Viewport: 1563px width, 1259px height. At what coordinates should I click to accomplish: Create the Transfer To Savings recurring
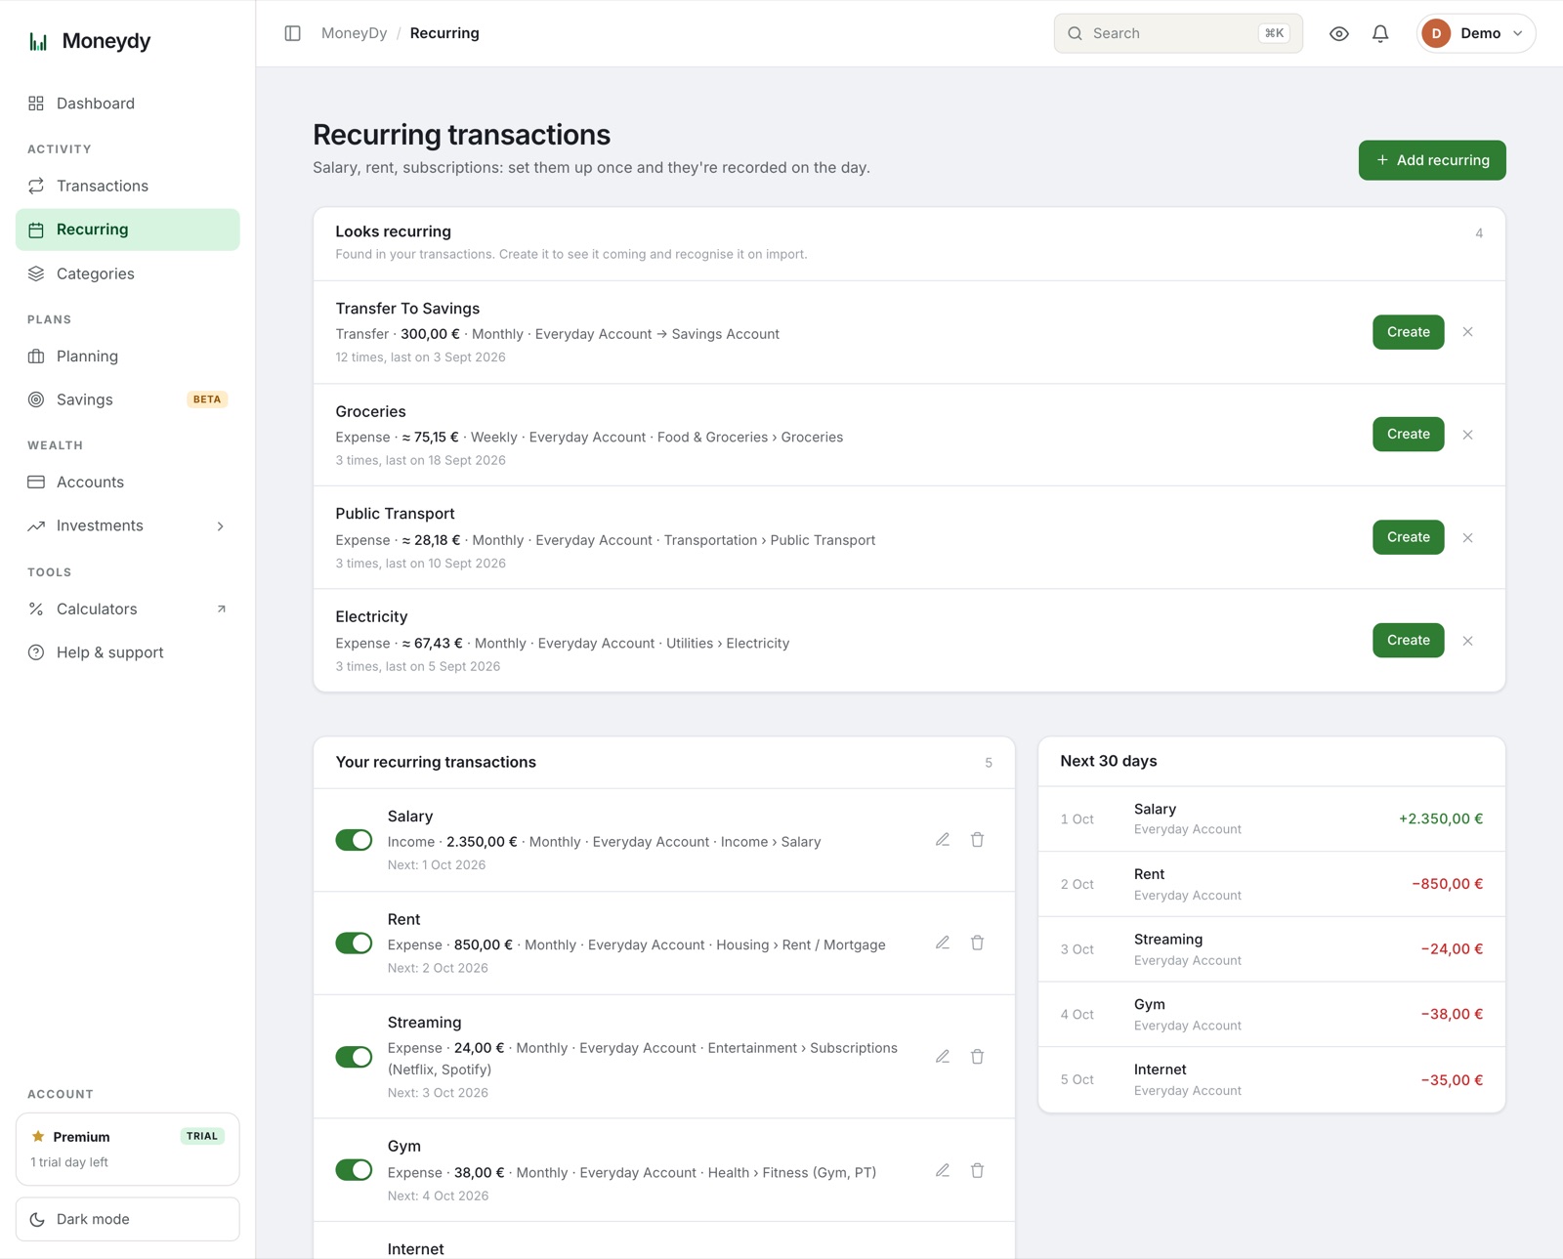pyautogui.click(x=1408, y=332)
